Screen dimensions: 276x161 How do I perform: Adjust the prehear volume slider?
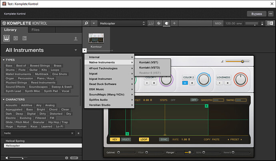[x=18, y=158]
